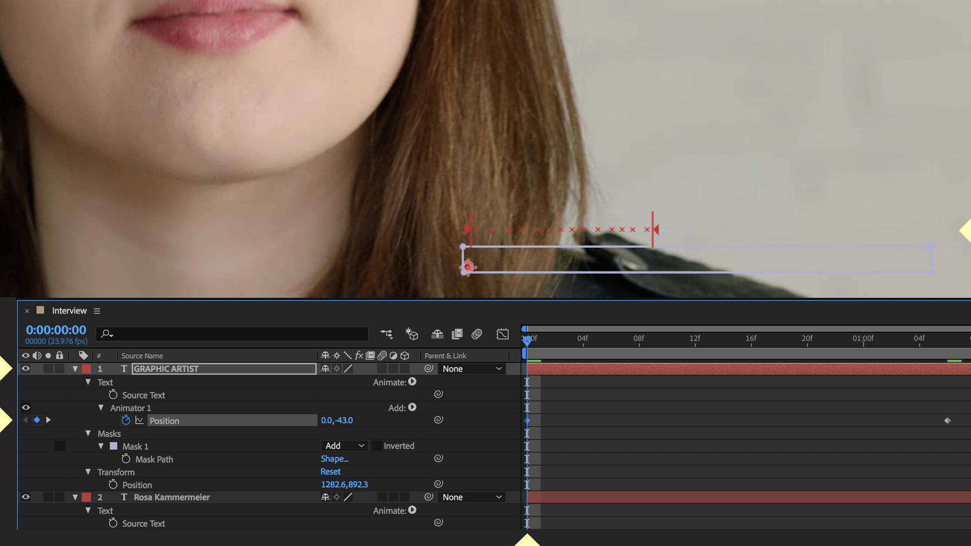
Task: Open the Composition Mini-Flowchart
Action: 386,333
